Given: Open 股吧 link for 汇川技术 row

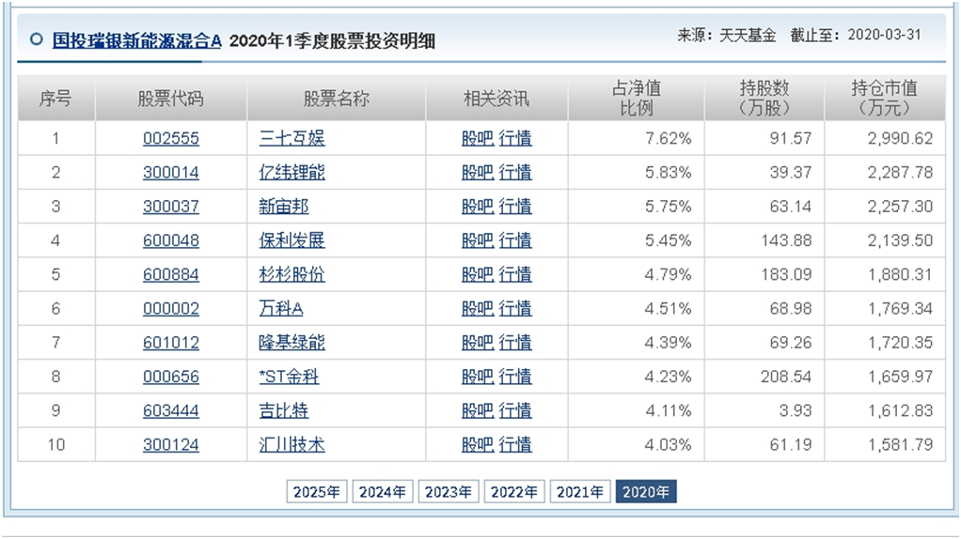Looking at the screenshot, I should [x=478, y=444].
